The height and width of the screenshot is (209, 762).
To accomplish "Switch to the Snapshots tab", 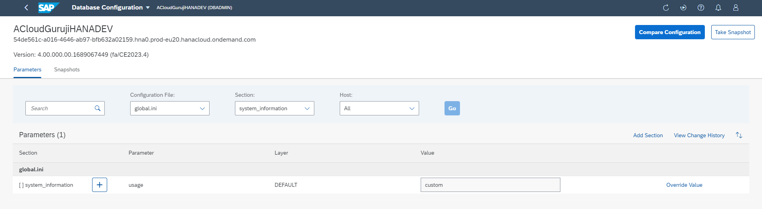I will click(x=67, y=70).
